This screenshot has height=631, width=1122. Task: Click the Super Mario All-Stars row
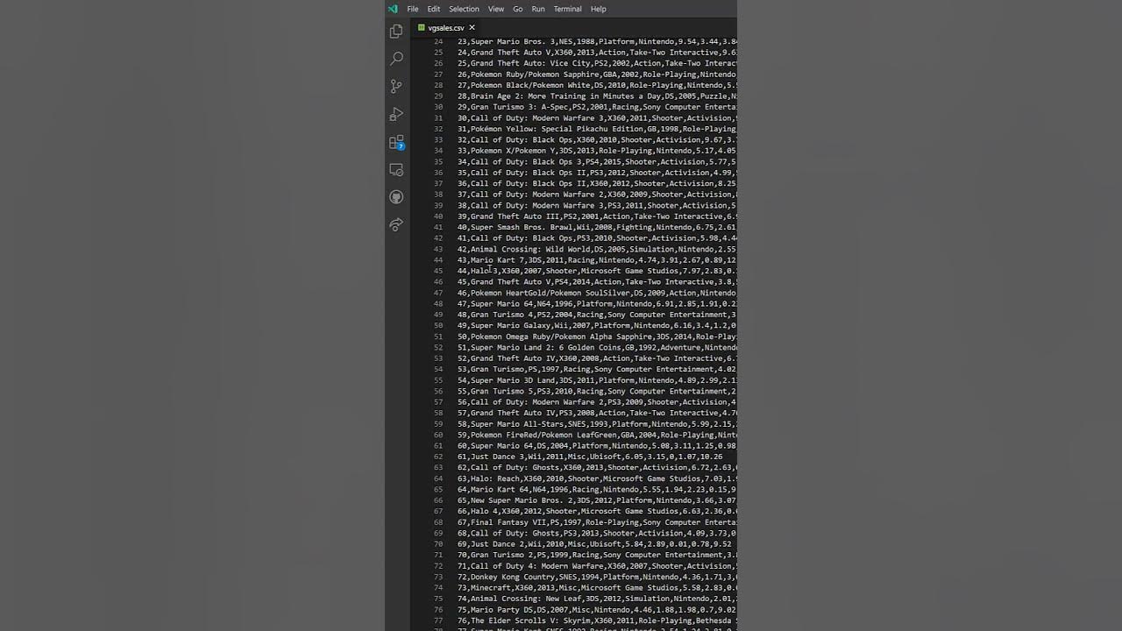click(597, 424)
